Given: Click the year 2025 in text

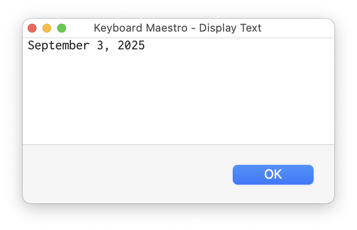Looking at the screenshot, I should pyautogui.click(x=131, y=46).
